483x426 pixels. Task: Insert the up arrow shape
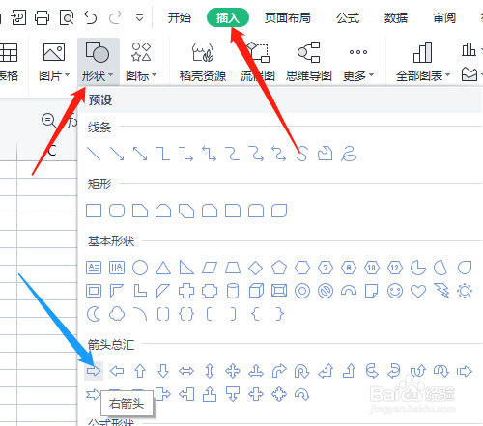[x=140, y=371]
